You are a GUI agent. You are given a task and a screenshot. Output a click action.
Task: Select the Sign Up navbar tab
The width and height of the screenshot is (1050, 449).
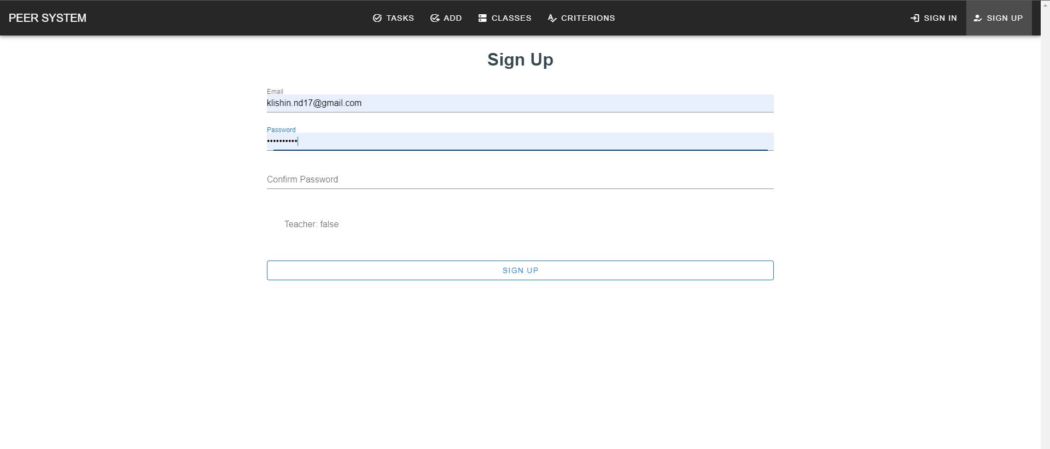coord(999,18)
